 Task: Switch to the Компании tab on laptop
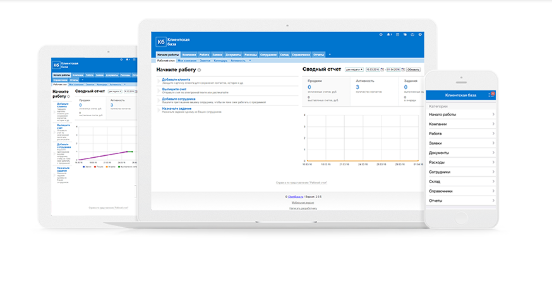(x=189, y=54)
